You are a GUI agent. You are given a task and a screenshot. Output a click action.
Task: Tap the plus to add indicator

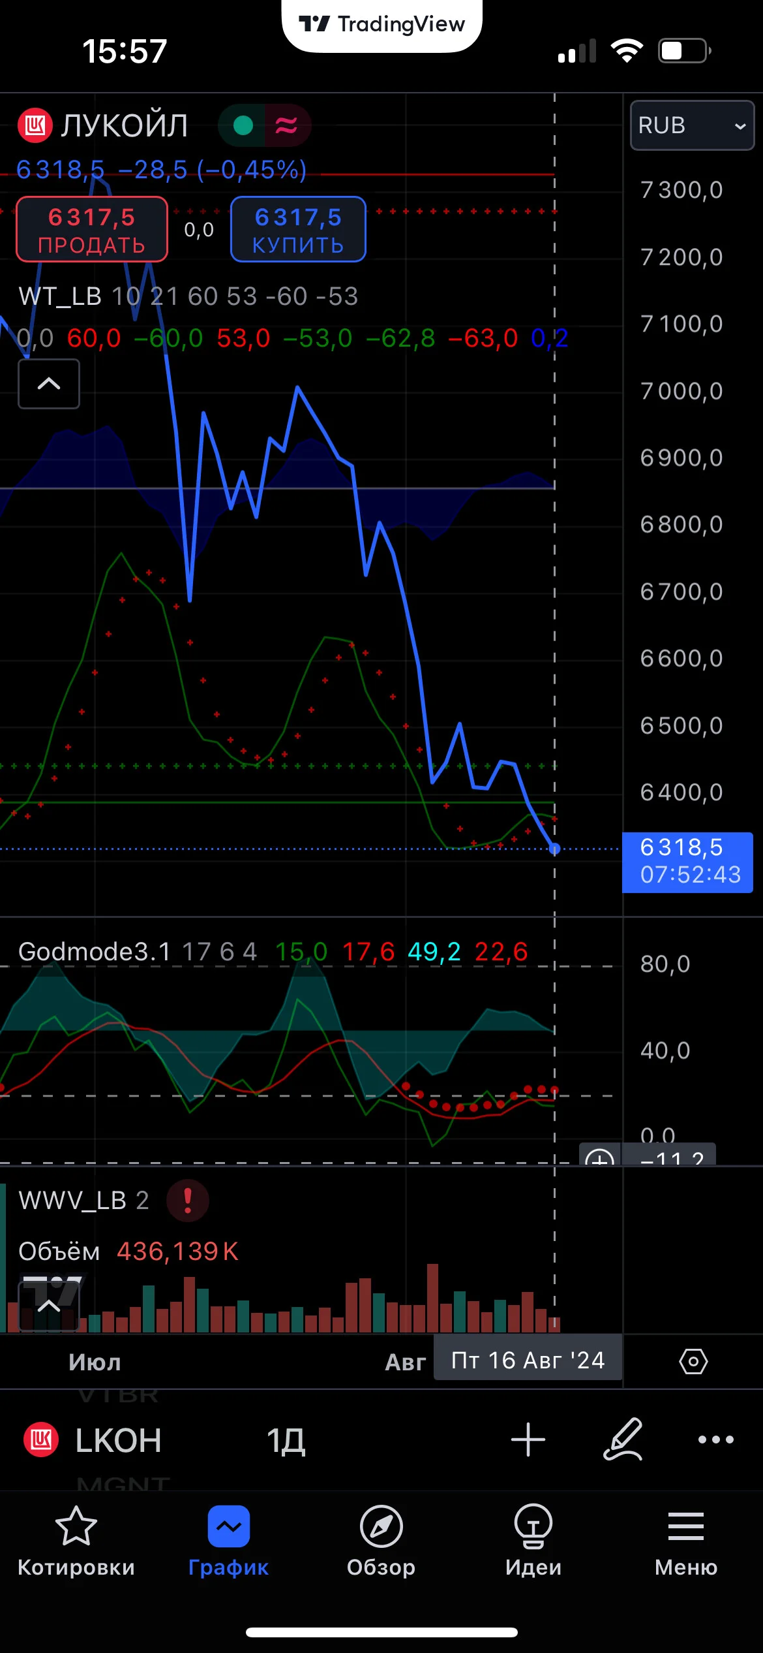click(528, 1440)
